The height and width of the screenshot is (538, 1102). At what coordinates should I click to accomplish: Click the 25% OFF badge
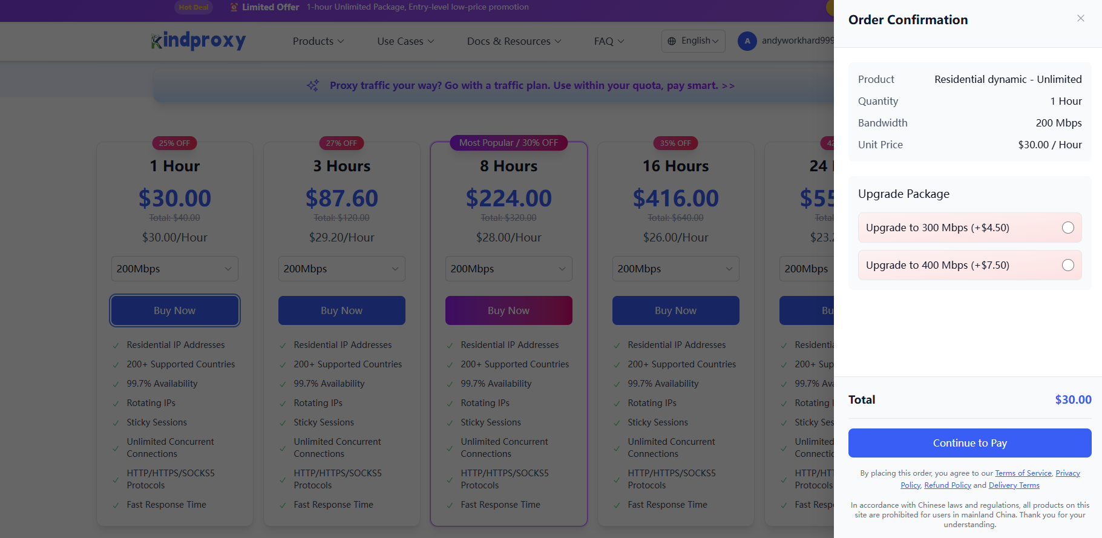click(174, 143)
